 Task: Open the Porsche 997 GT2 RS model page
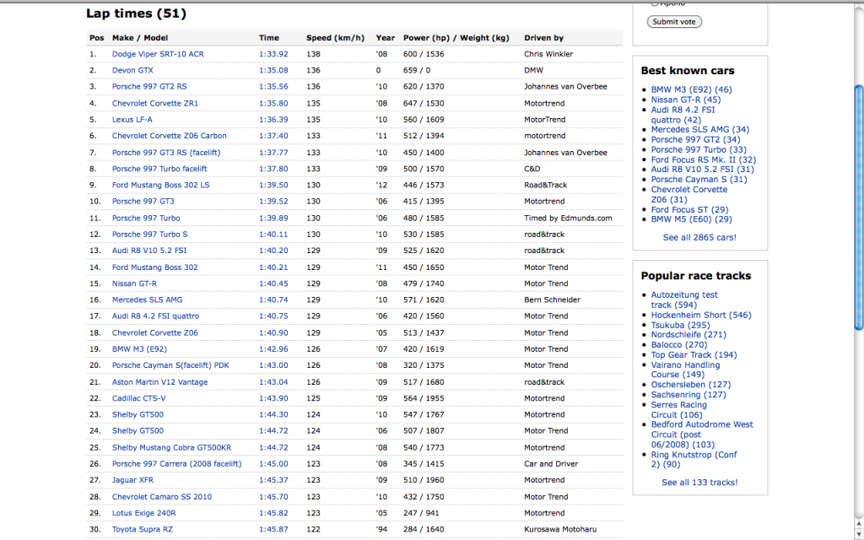[149, 87]
